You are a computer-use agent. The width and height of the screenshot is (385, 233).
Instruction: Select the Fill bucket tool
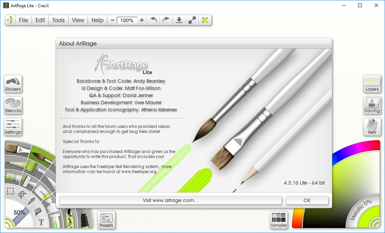point(38,211)
